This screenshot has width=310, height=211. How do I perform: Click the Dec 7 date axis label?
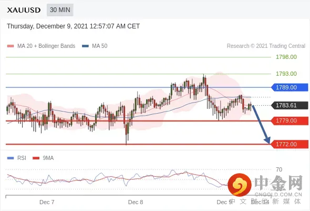click(47, 202)
